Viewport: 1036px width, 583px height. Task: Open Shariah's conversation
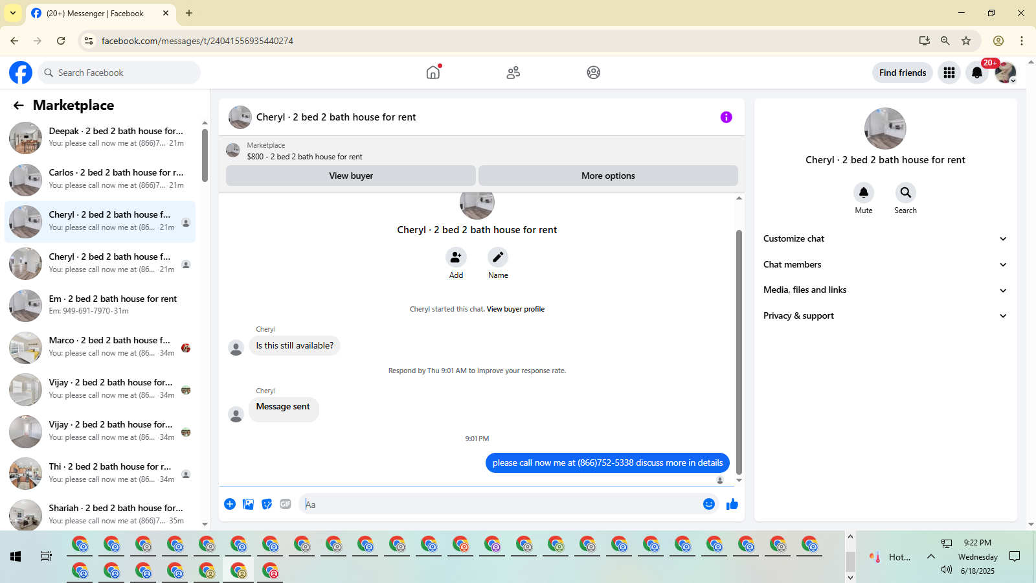click(x=100, y=515)
